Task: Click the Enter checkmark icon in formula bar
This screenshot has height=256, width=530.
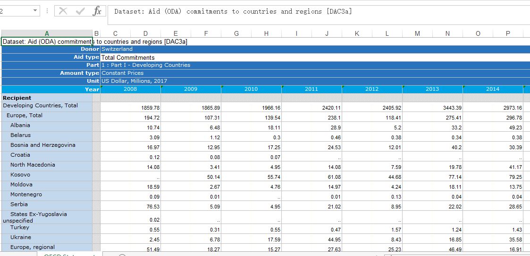Action: pos(80,11)
